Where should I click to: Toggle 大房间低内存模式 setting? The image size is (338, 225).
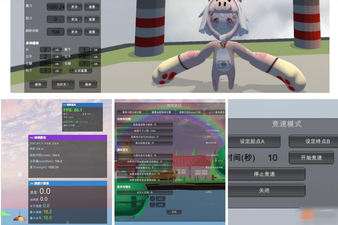(x=145, y=156)
